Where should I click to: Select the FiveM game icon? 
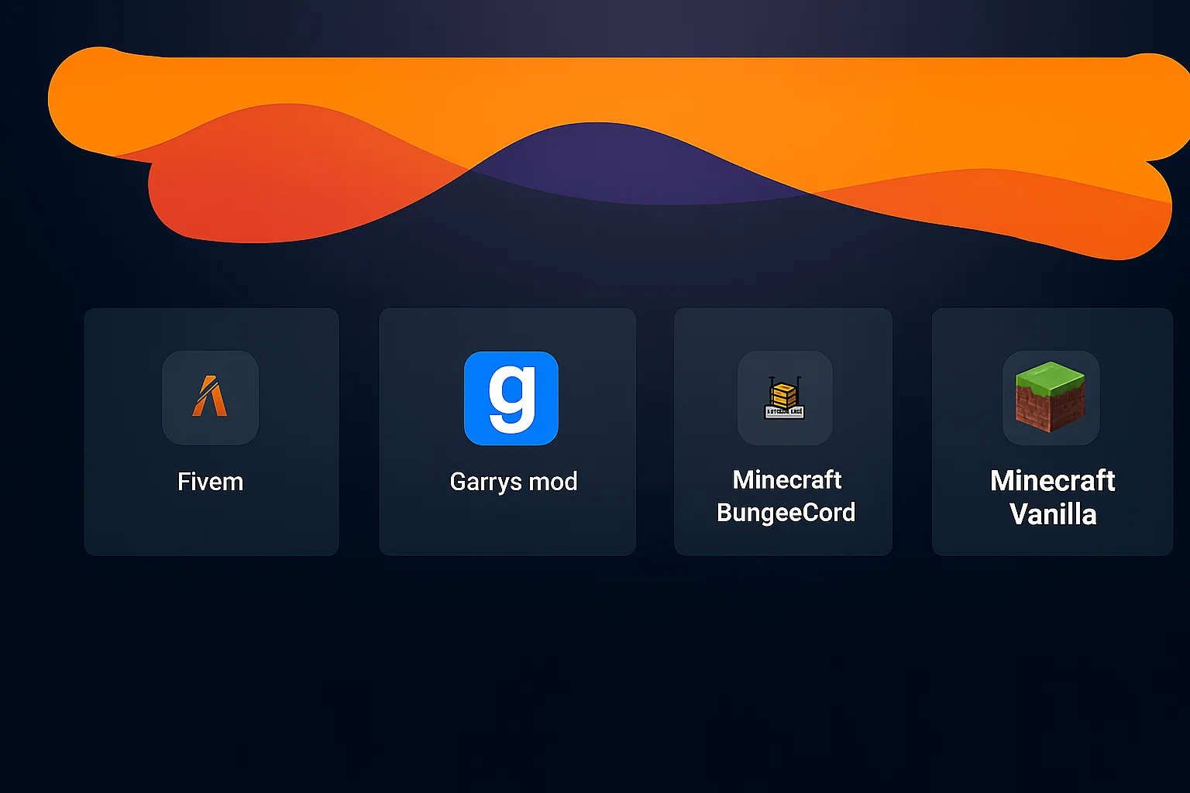tap(210, 398)
